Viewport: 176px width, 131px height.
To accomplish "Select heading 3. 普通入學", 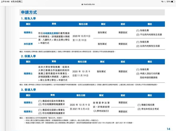I will 28,90.
